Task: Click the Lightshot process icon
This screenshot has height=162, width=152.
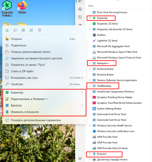Action: [x=94, y=40]
